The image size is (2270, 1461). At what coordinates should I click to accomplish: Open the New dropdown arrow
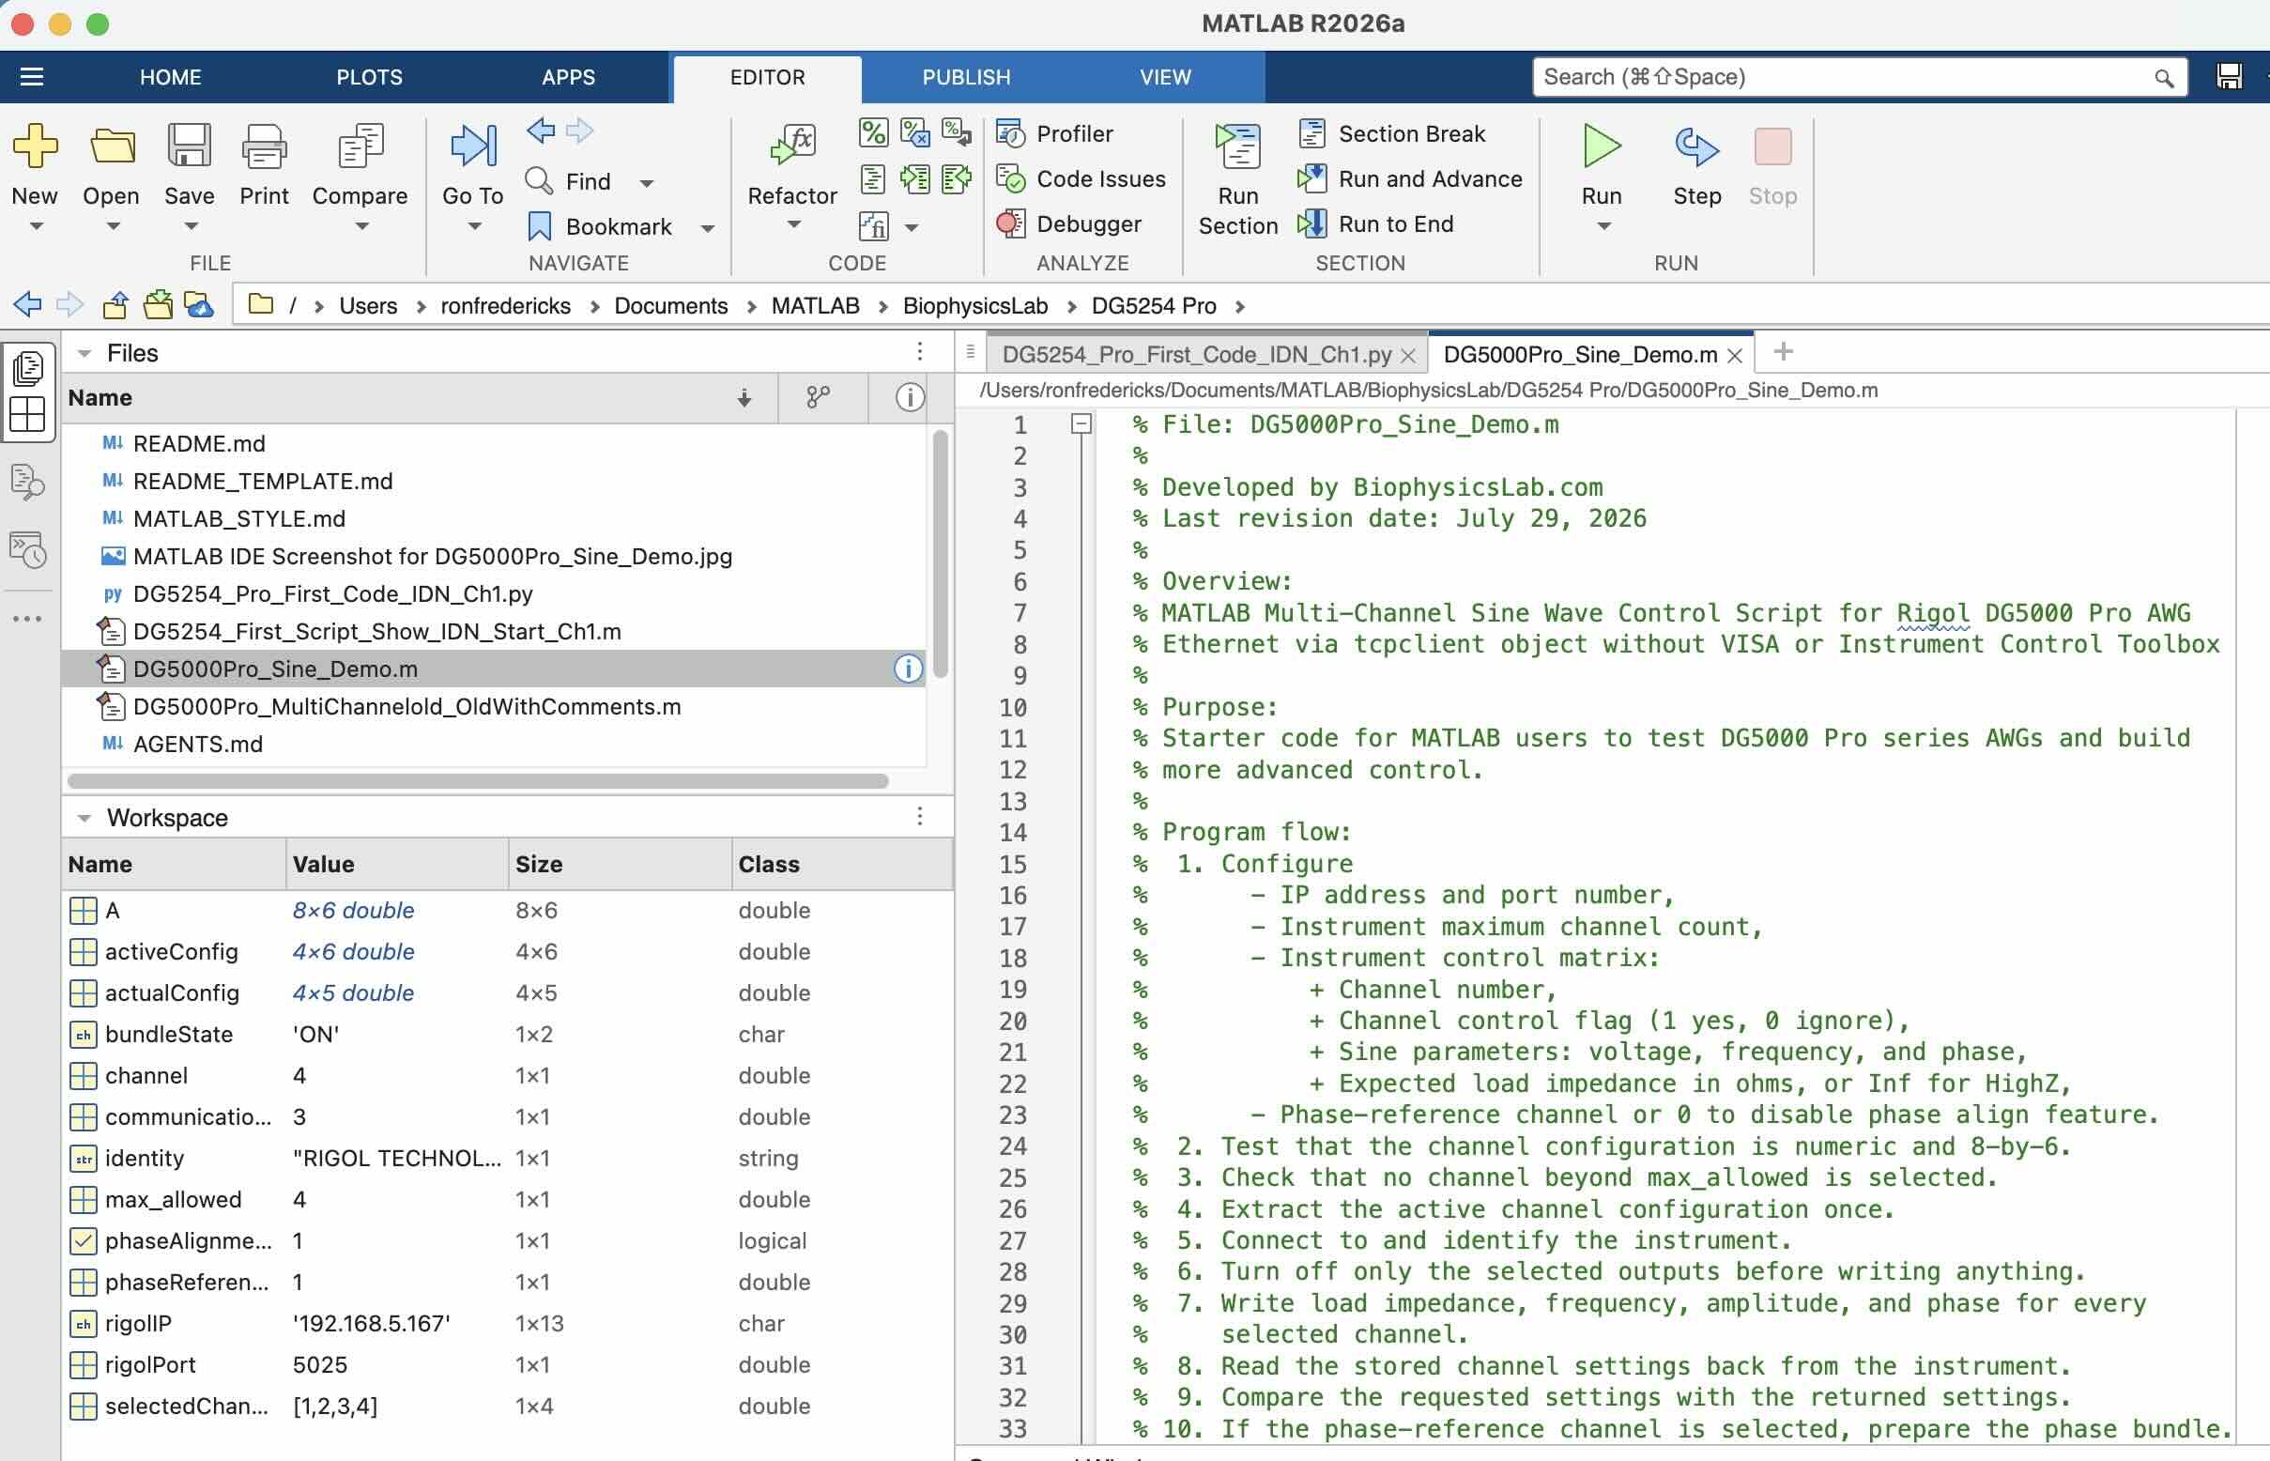(36, 225)
